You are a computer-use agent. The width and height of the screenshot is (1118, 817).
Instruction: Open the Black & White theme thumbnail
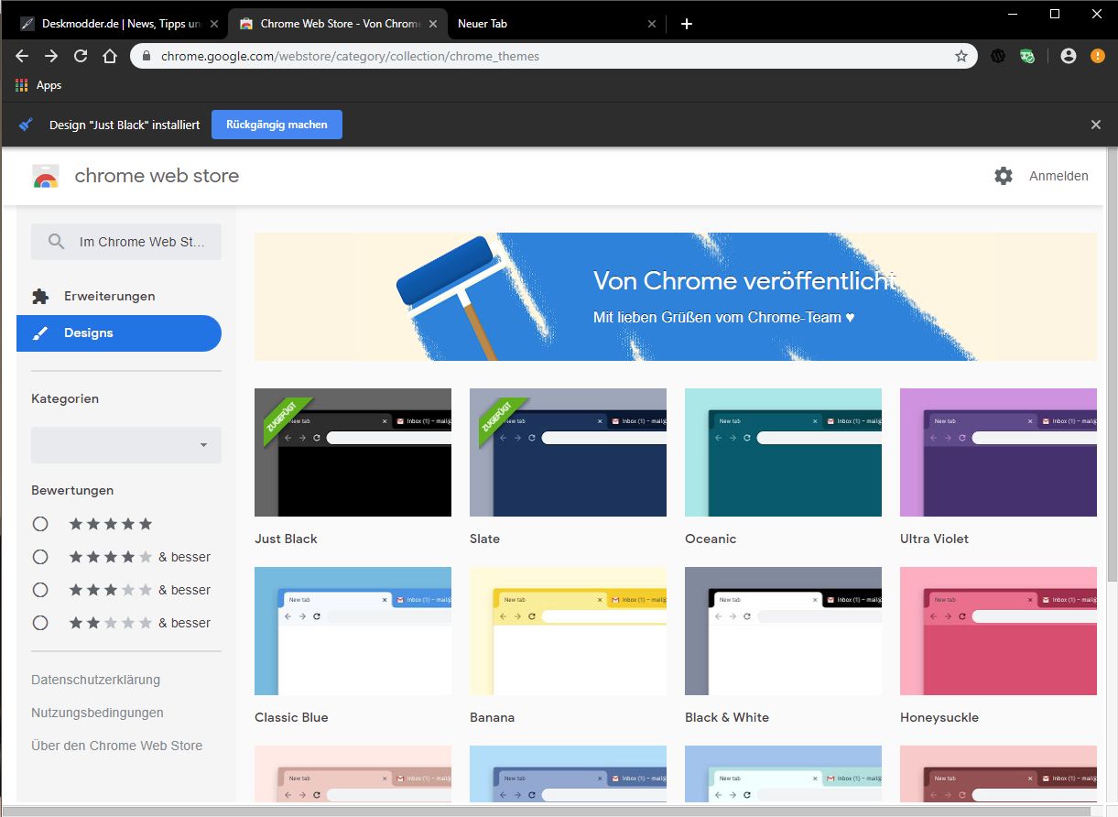click(783, 631)
